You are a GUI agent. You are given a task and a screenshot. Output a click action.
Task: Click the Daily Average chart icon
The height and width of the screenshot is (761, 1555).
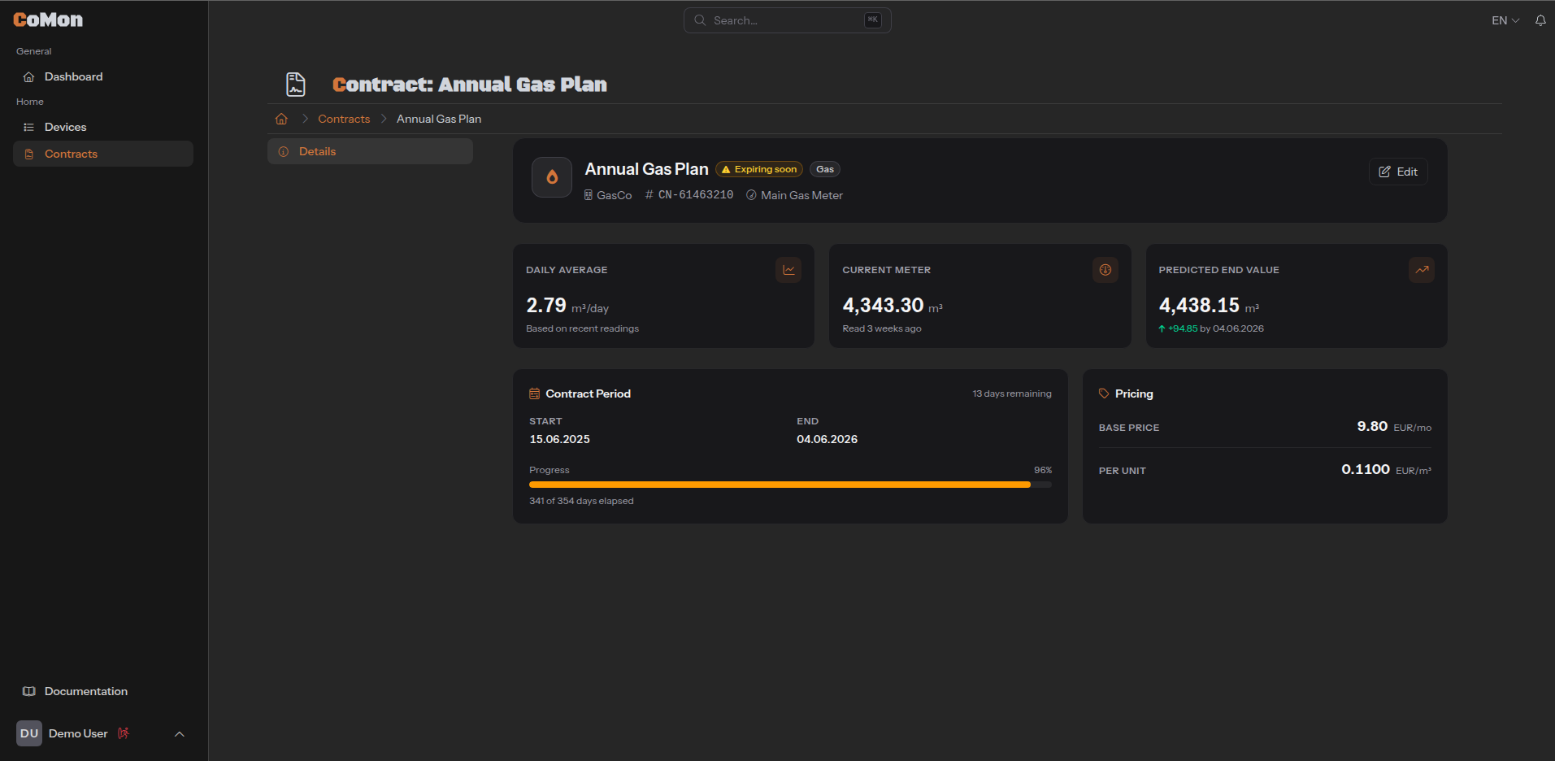point(788,270)
